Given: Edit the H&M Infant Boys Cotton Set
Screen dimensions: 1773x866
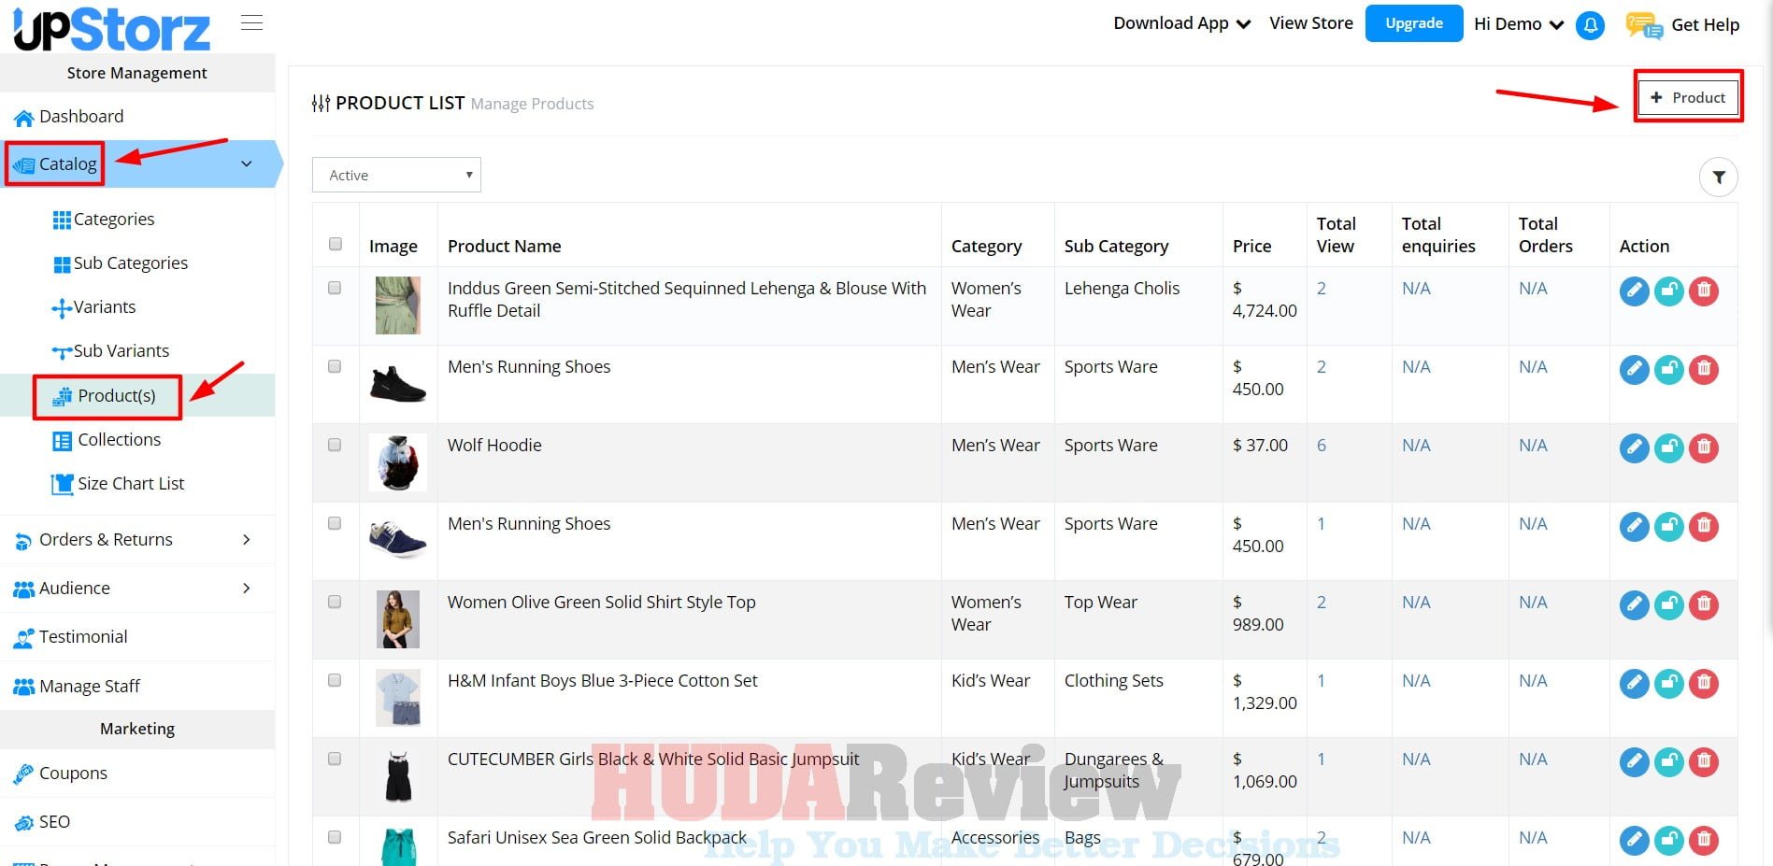Looking at the screenshot, I should coord(1634,684).
